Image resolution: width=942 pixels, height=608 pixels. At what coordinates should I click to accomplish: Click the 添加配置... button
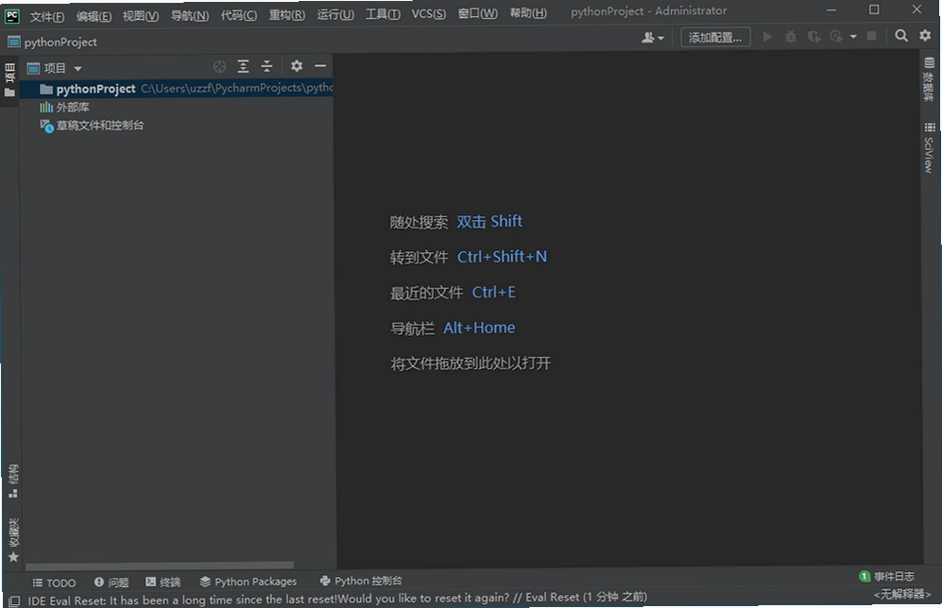click(715, 37)
